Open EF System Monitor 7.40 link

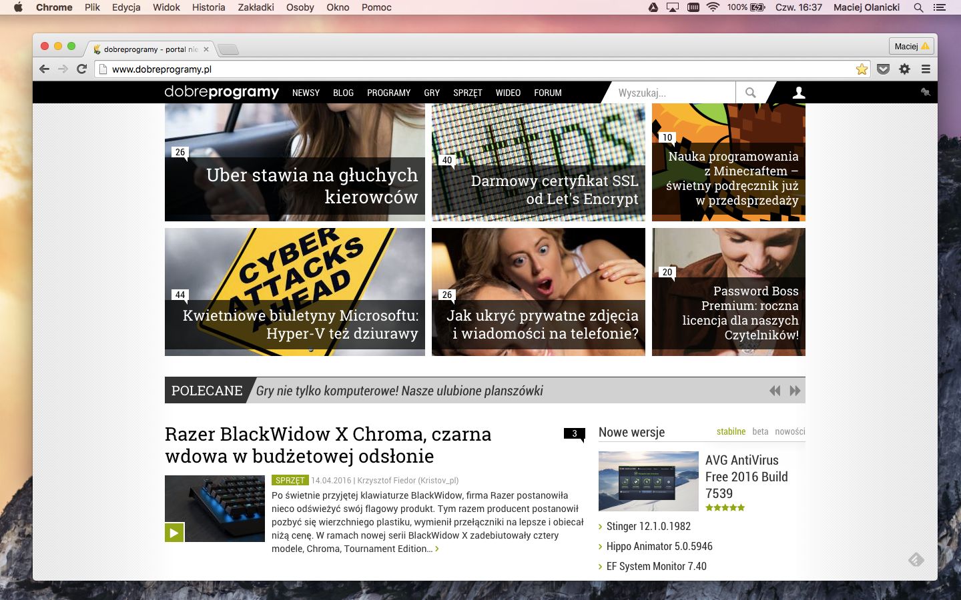[657, 566]
